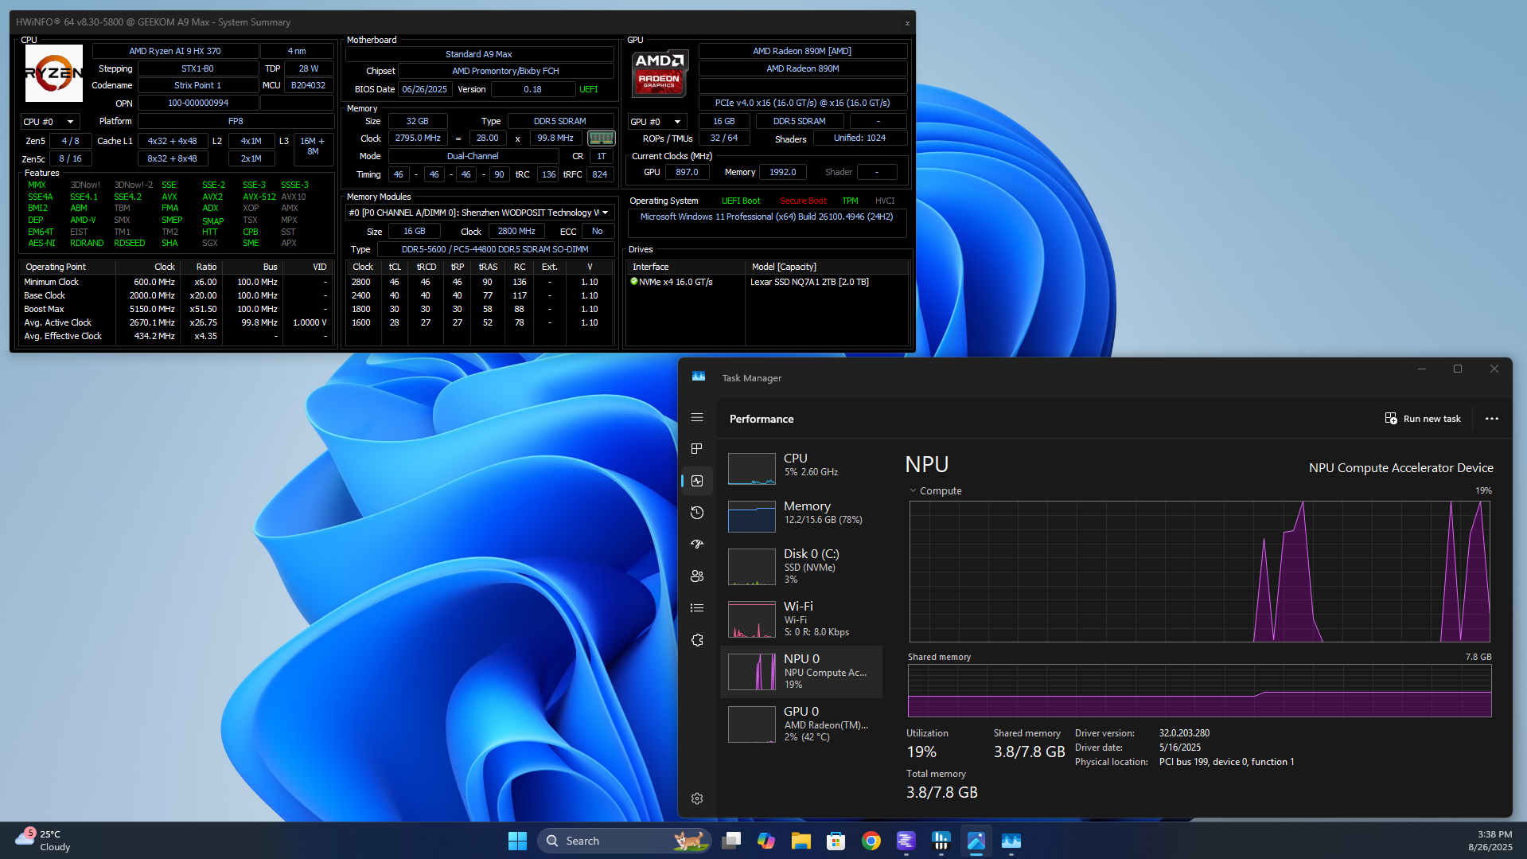Click the Run new task button
The image size is (1527, 859).
coord(1423,419)
